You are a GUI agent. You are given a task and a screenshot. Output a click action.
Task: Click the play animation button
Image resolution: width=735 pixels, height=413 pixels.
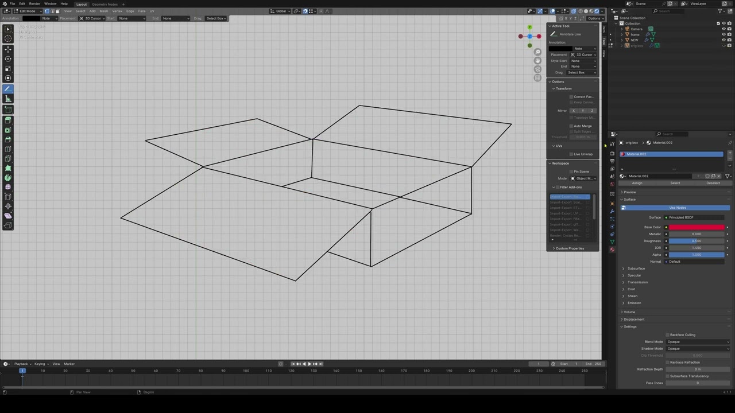[310, 364]
